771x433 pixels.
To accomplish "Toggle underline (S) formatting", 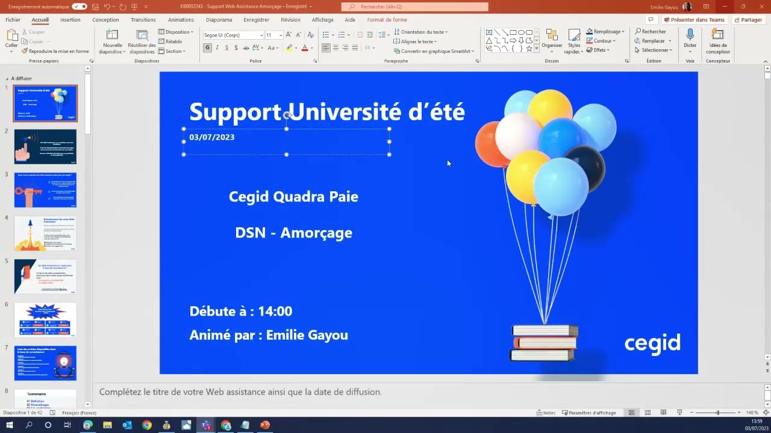I will pos(226,48).
